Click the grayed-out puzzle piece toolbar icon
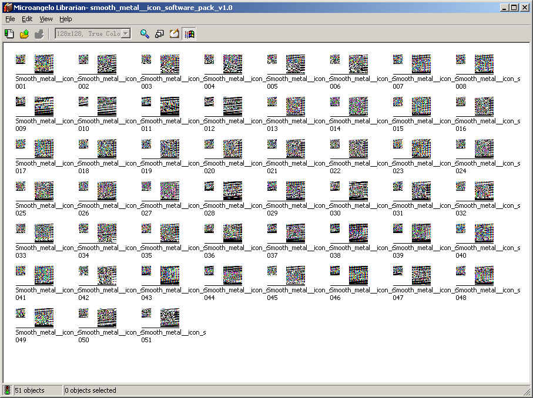This screenshot has height=398, width=533. 39,33
